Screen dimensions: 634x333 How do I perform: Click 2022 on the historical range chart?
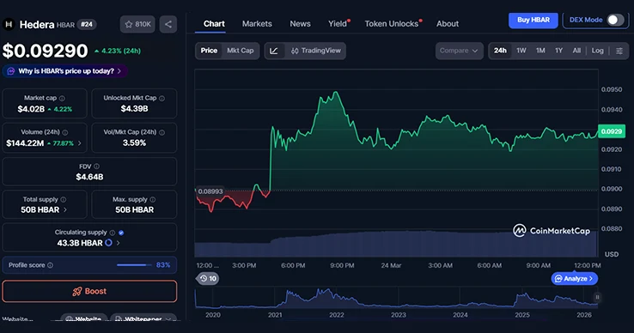point(337,315)
